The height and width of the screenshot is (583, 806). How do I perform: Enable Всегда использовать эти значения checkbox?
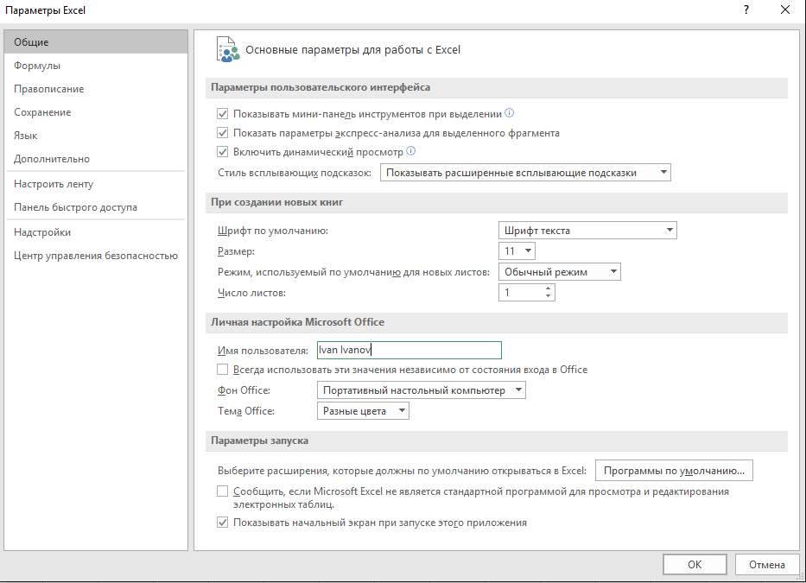[x=223, y=369]
